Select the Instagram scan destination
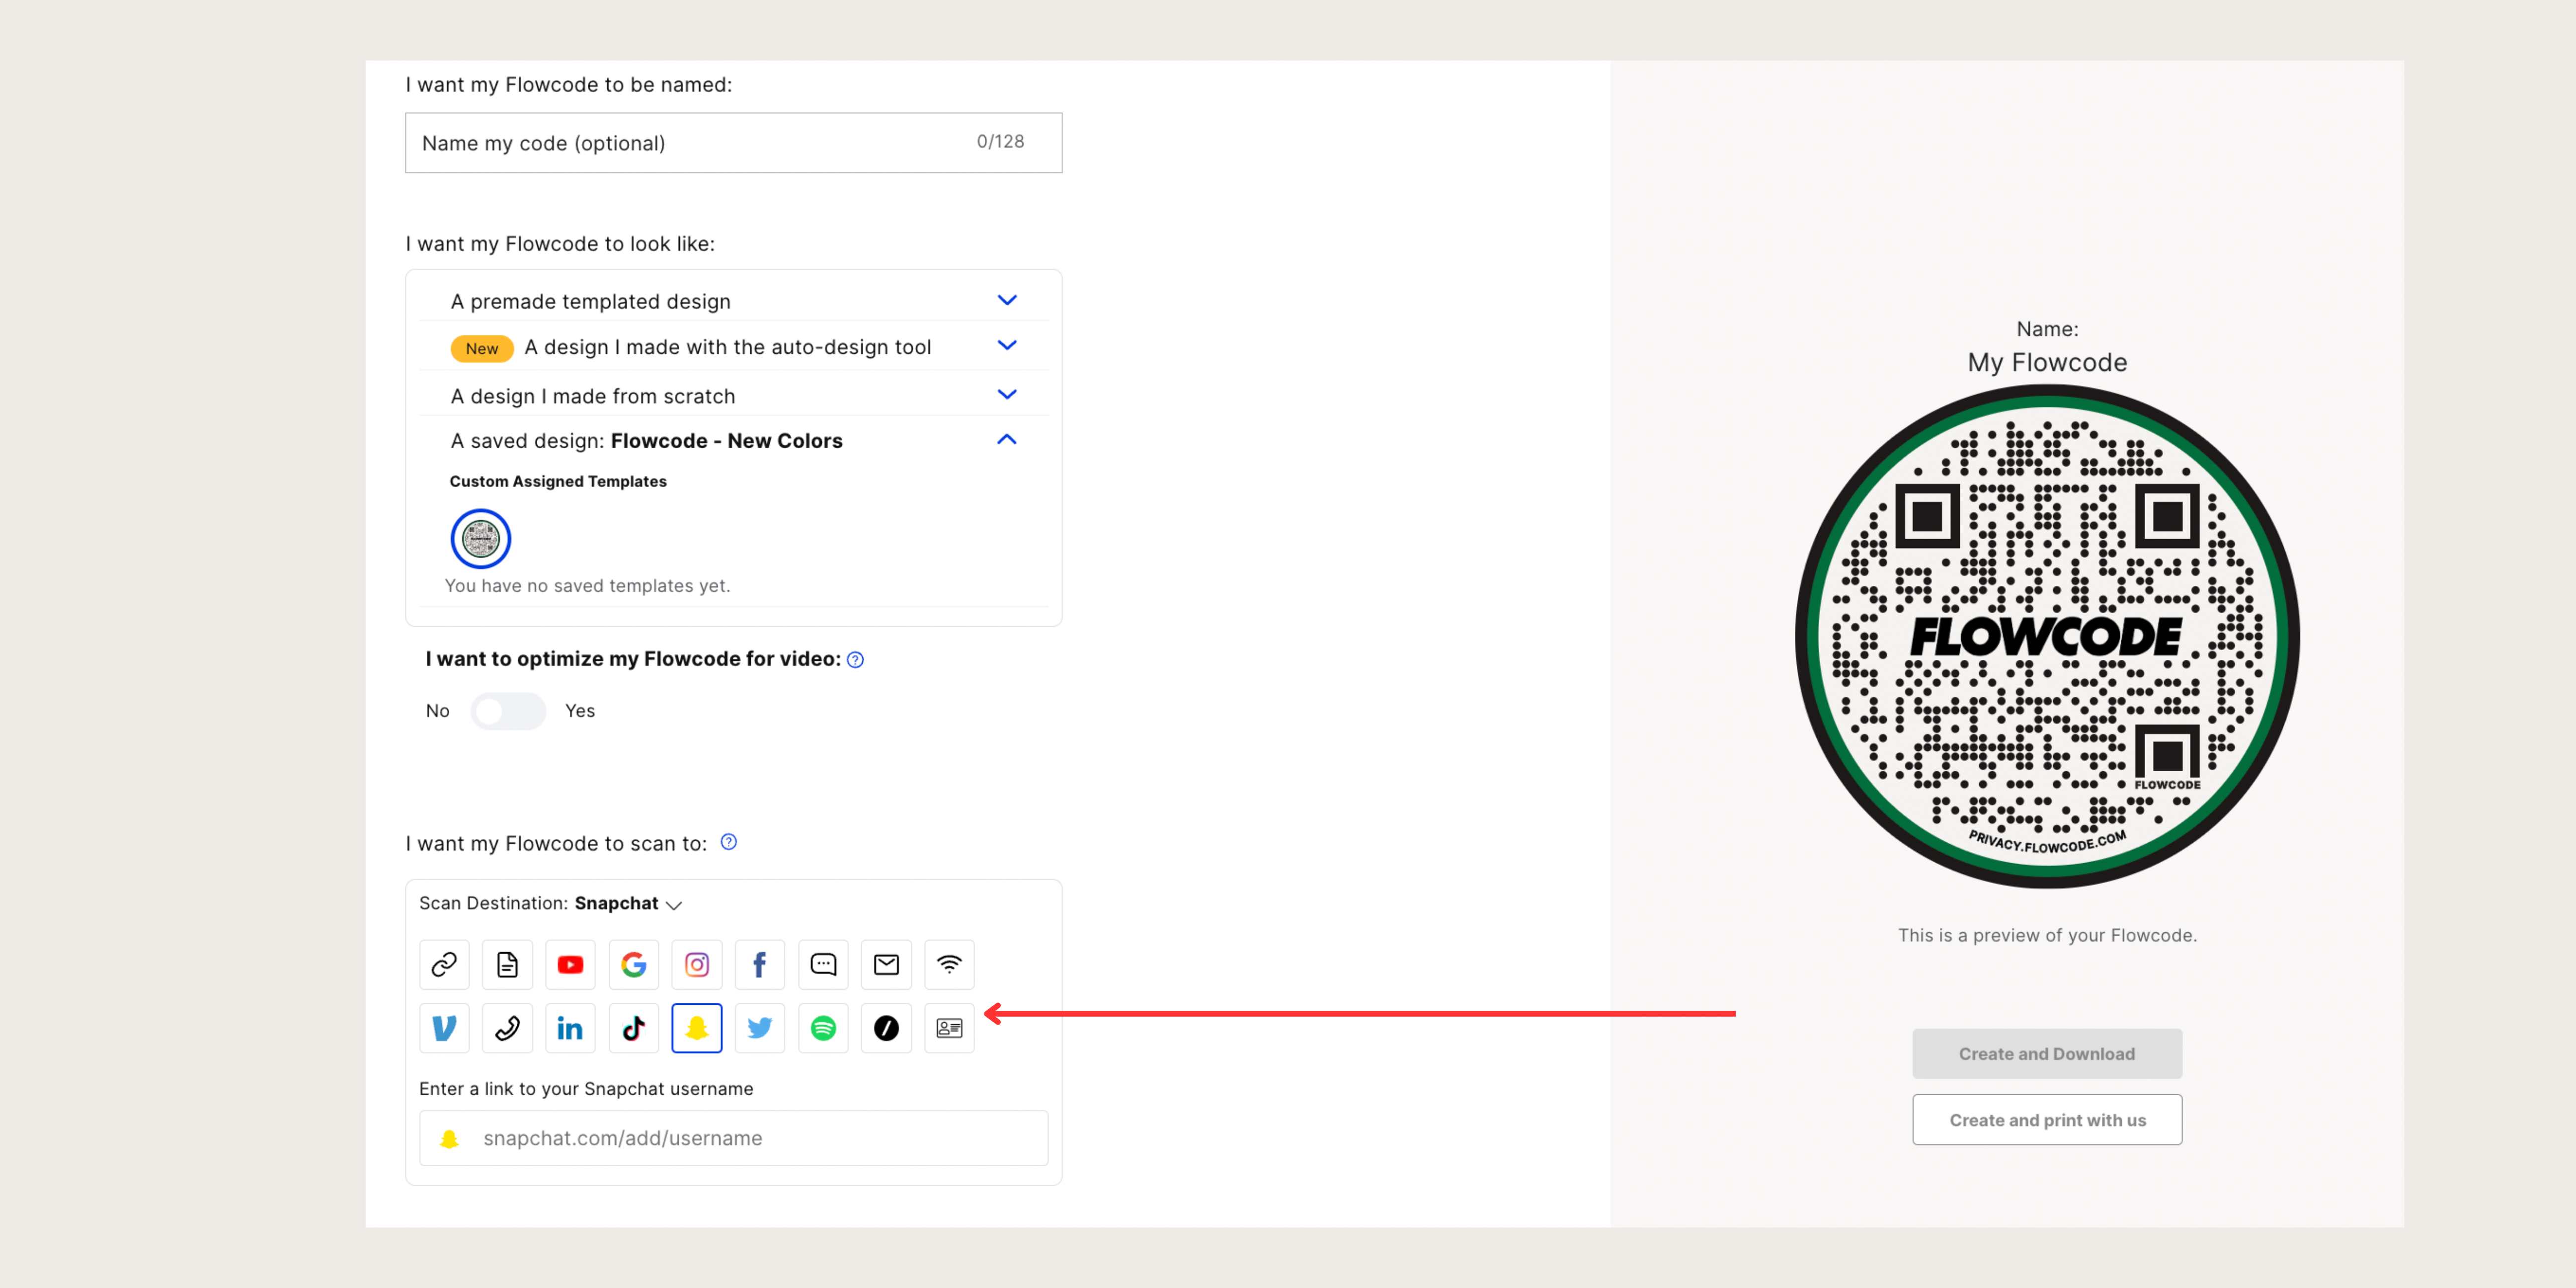 click(x=697, y=964)
